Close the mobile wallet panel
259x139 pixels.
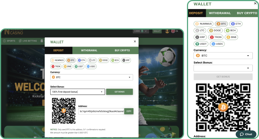pyautogui.click(x=255, y=3)
